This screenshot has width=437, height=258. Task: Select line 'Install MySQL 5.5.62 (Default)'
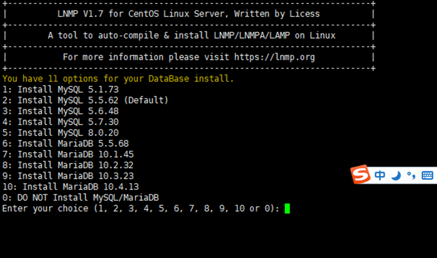86,100
